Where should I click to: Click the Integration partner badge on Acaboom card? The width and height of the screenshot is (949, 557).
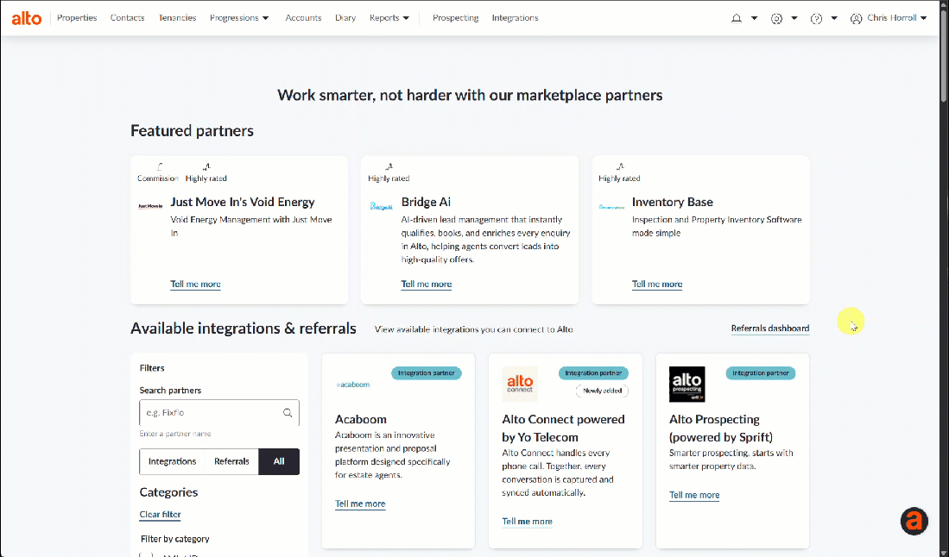pos(427,373)
